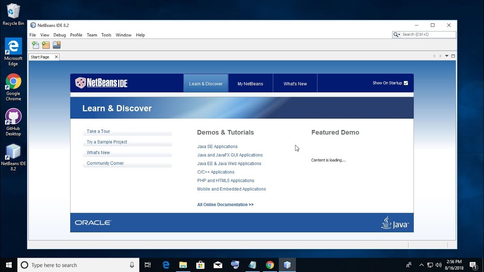Open Java EE & Java Web Applications link
Screen dimensions: 484x272
[x=229, y=164]
